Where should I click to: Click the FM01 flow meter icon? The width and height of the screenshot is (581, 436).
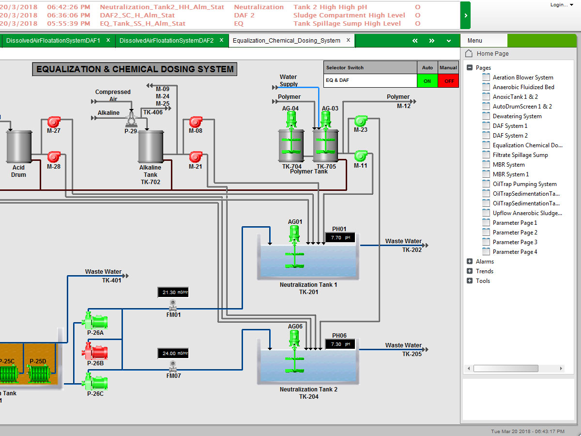point(173,306)
